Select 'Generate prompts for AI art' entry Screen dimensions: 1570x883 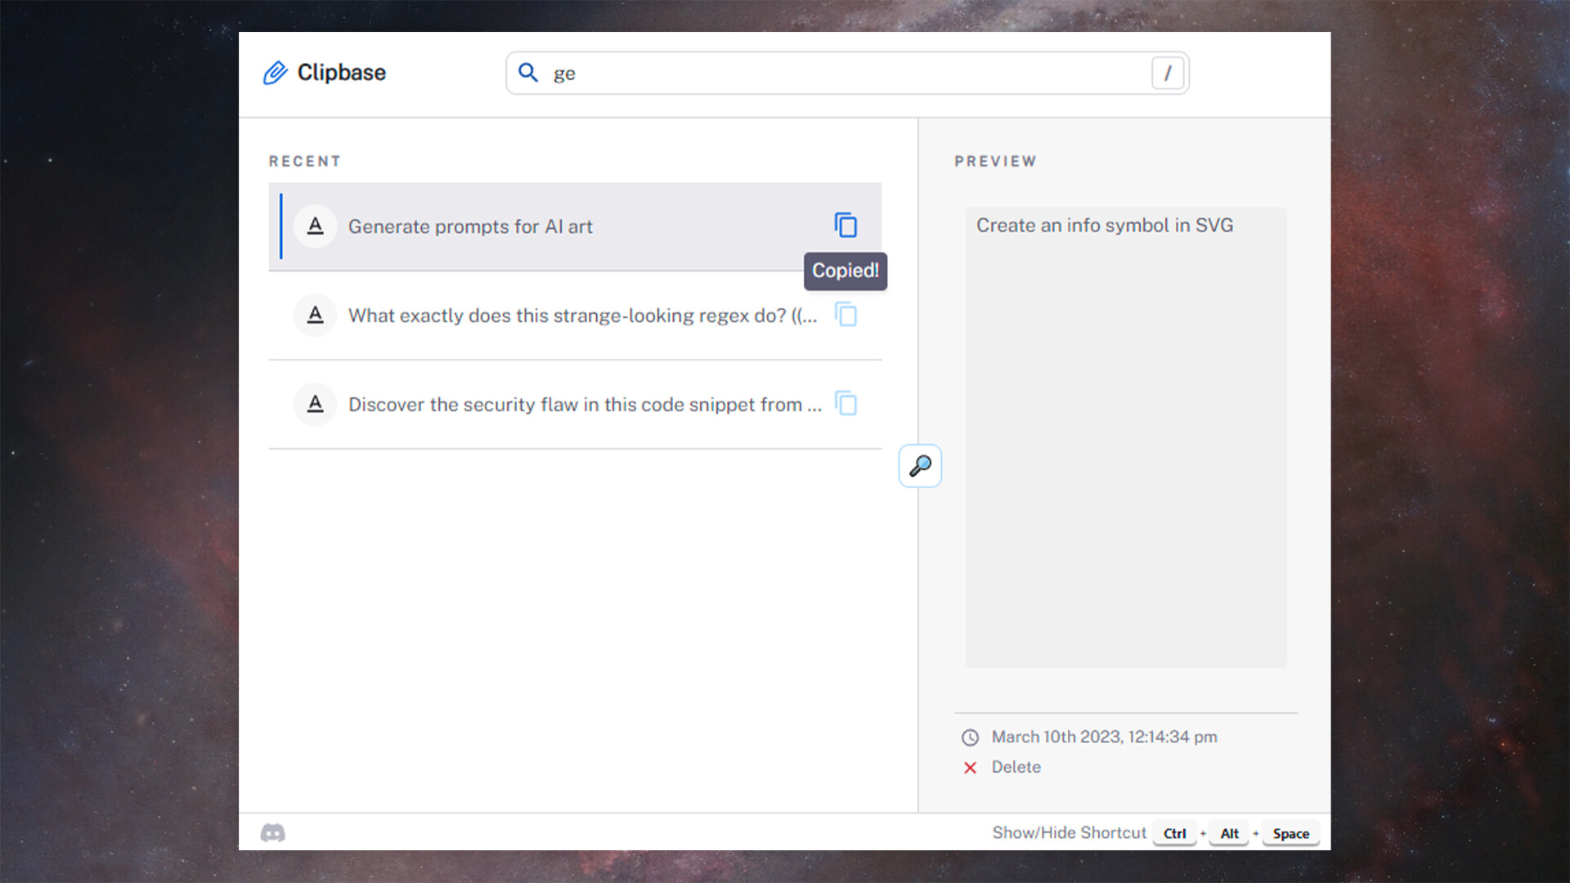tap(470, 226)
